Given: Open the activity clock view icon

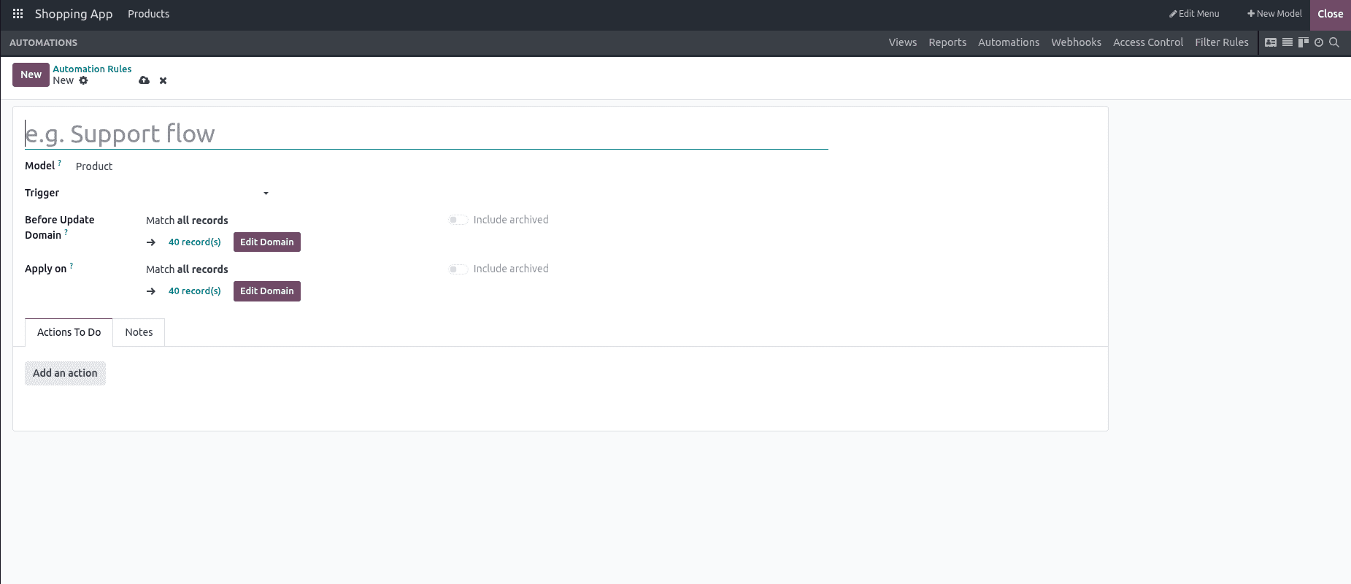Looking at the screenshot, I should click(x=1319, y=42).
